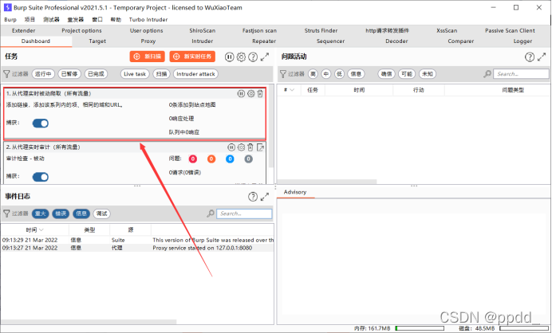Viewport: 552px width, 333px height.
Task: Toggle capture switch for task 2
Action: [41, 177]
